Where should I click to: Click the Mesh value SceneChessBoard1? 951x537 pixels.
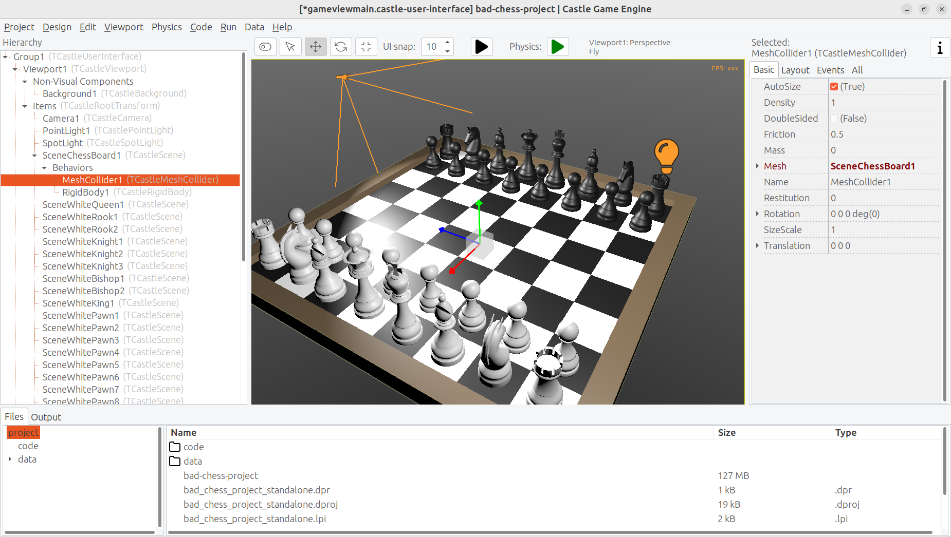(885, 166)
